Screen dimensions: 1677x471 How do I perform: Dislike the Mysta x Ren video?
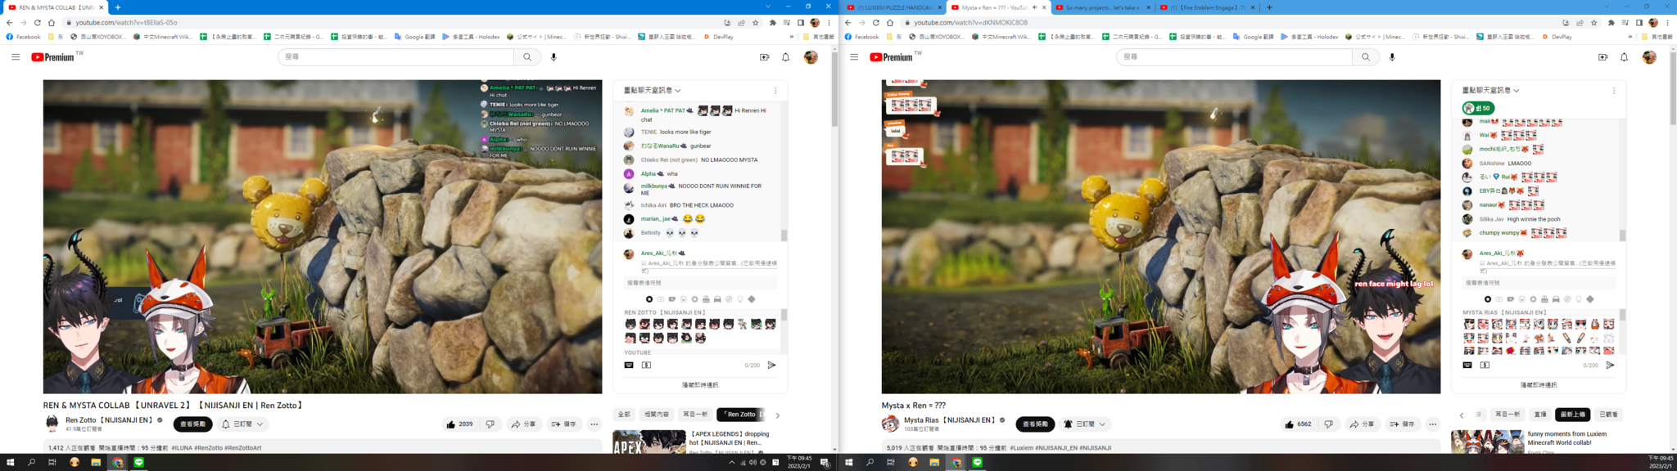[1328, 424]
